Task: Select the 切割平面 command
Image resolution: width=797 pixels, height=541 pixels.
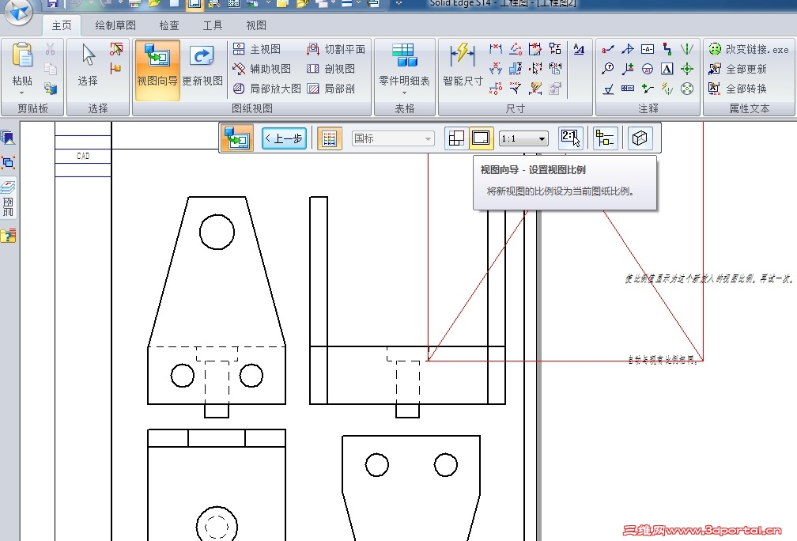Action: tap(336, 49)
